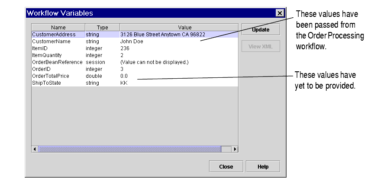The height and width of the screenshot is (185, 374).
Task: Click the Name column header
Action: 58,28
